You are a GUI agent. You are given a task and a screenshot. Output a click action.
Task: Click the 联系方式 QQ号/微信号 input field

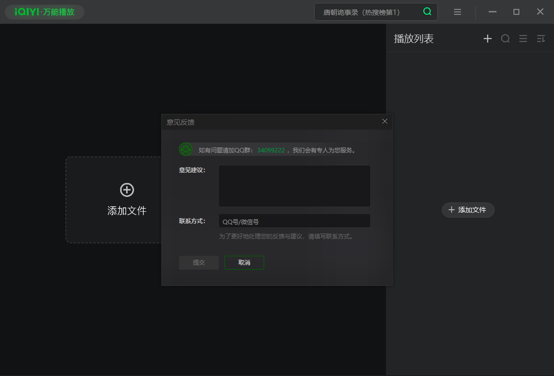tap(294, 221)
